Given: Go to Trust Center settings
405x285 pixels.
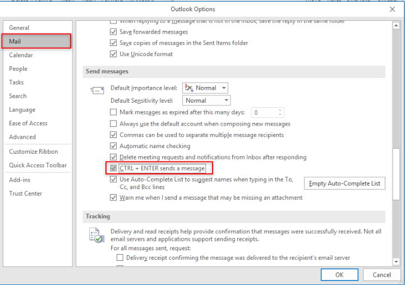Looking at the screenshot, I should tap(26, 194).
